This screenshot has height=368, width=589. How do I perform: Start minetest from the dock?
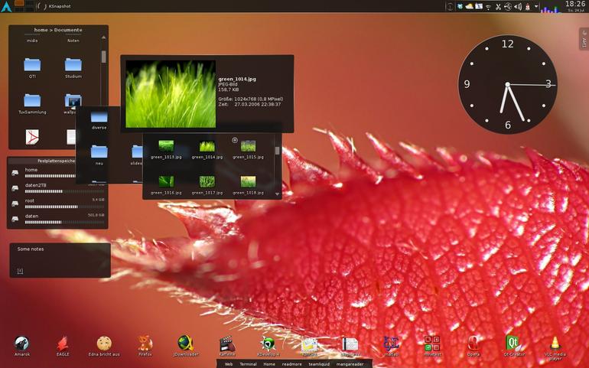[x=432, y=344]
